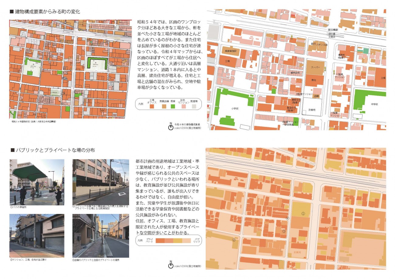Click the yellow pin below 深江橋駅 tracks
This screenshot has height=279, width=395.
point(292,37)
